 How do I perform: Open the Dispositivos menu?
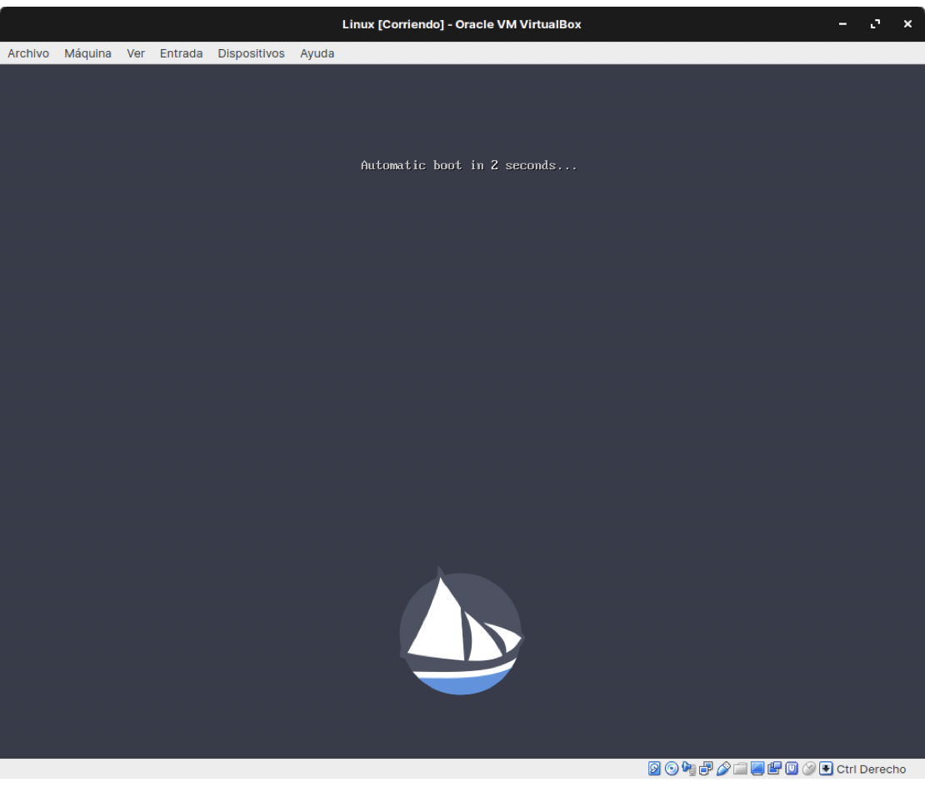point(252,53)
